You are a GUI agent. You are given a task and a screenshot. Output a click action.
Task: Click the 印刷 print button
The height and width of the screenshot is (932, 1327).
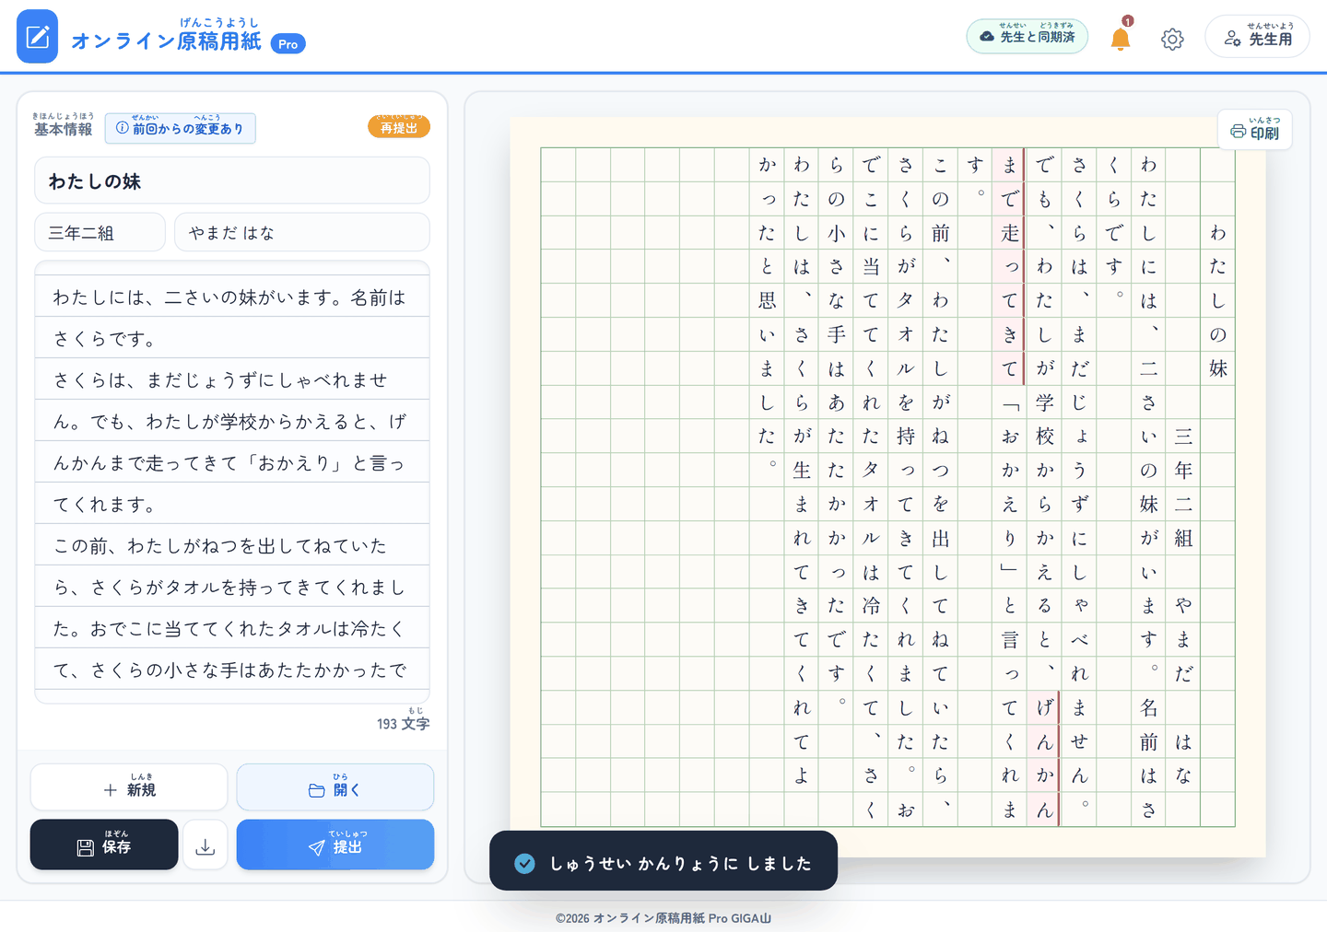click(1255, 129)
